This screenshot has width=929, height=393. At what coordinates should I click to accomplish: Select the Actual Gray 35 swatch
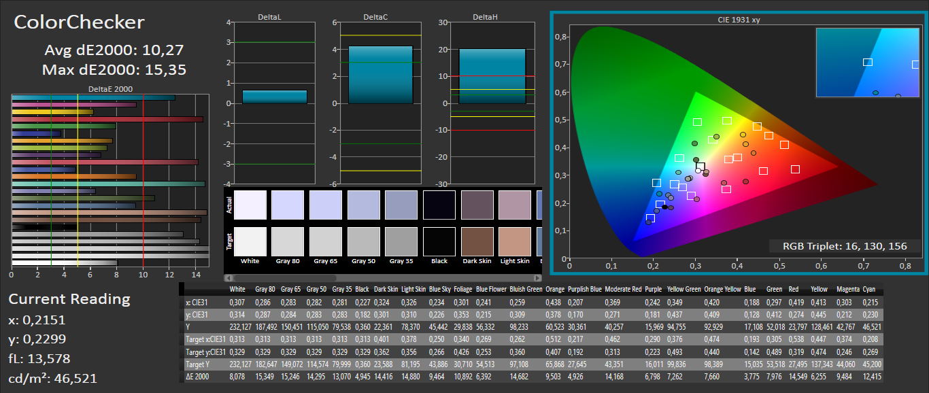click(x=401, y=204)
